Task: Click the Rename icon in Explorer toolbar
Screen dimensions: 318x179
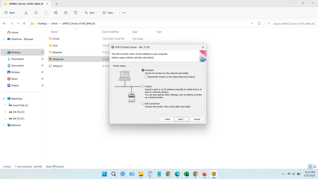Action: point(56,13)
